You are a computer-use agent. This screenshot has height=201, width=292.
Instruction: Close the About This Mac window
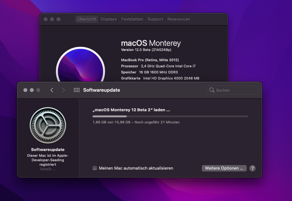(46, 19)
